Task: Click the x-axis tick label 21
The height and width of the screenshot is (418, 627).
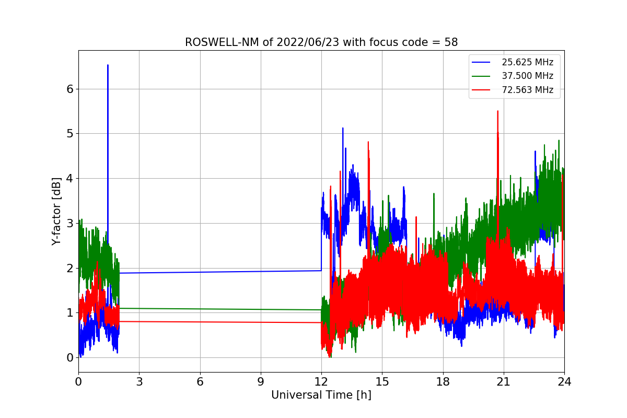Action: pos(504,382)
